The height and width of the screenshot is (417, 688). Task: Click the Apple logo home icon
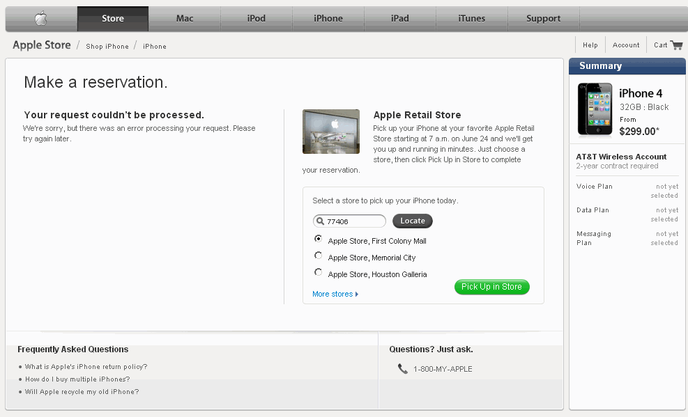(41, 18)
